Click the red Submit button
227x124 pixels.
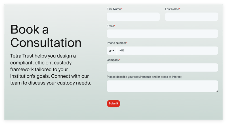113,104
